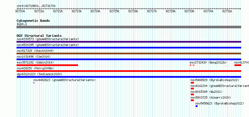
Task: Select the red esv3571291 variant bar
Action: [47, 65]
